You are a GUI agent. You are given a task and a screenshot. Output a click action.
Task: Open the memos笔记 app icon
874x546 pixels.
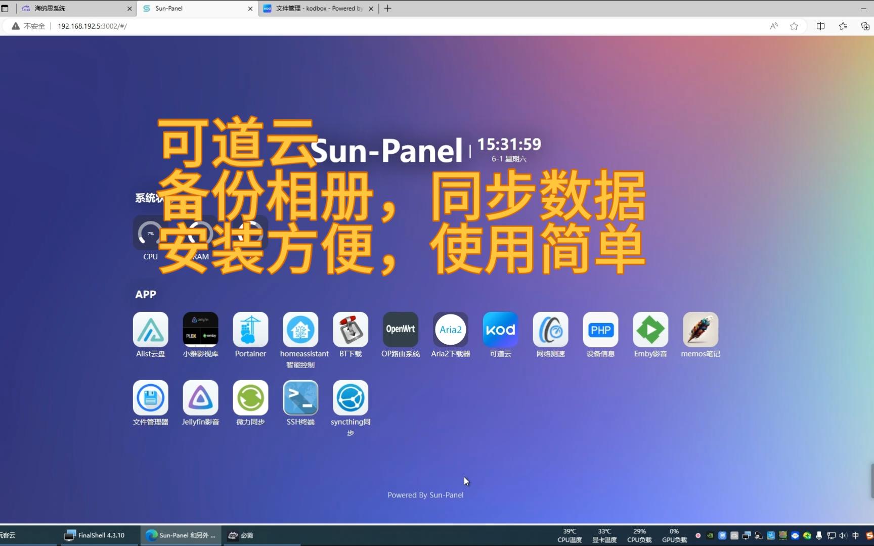701,330
